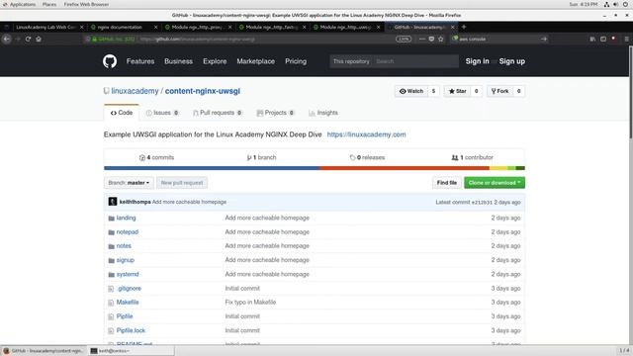Screen dimensions: 633x356
Task: Open the page actions ellipsis menu
Action: 422,40
